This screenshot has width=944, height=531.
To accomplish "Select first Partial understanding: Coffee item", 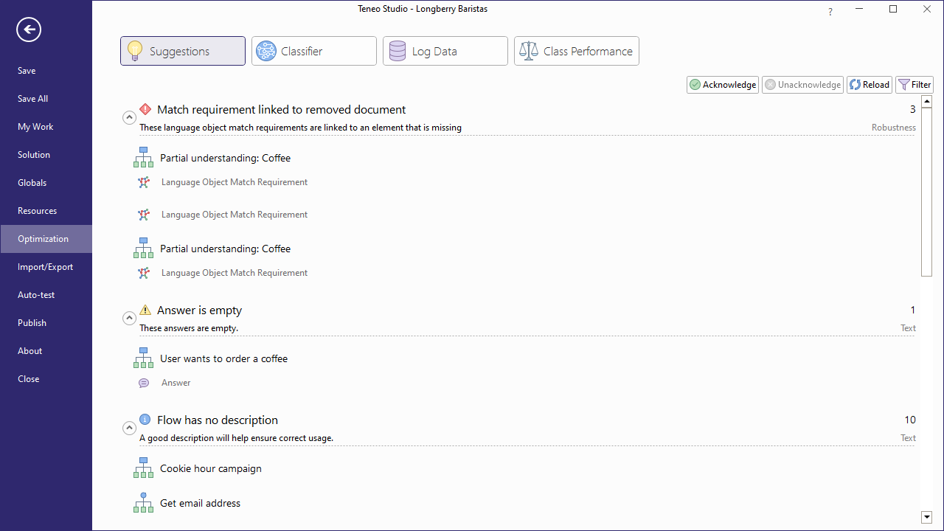I will [225, 158].
